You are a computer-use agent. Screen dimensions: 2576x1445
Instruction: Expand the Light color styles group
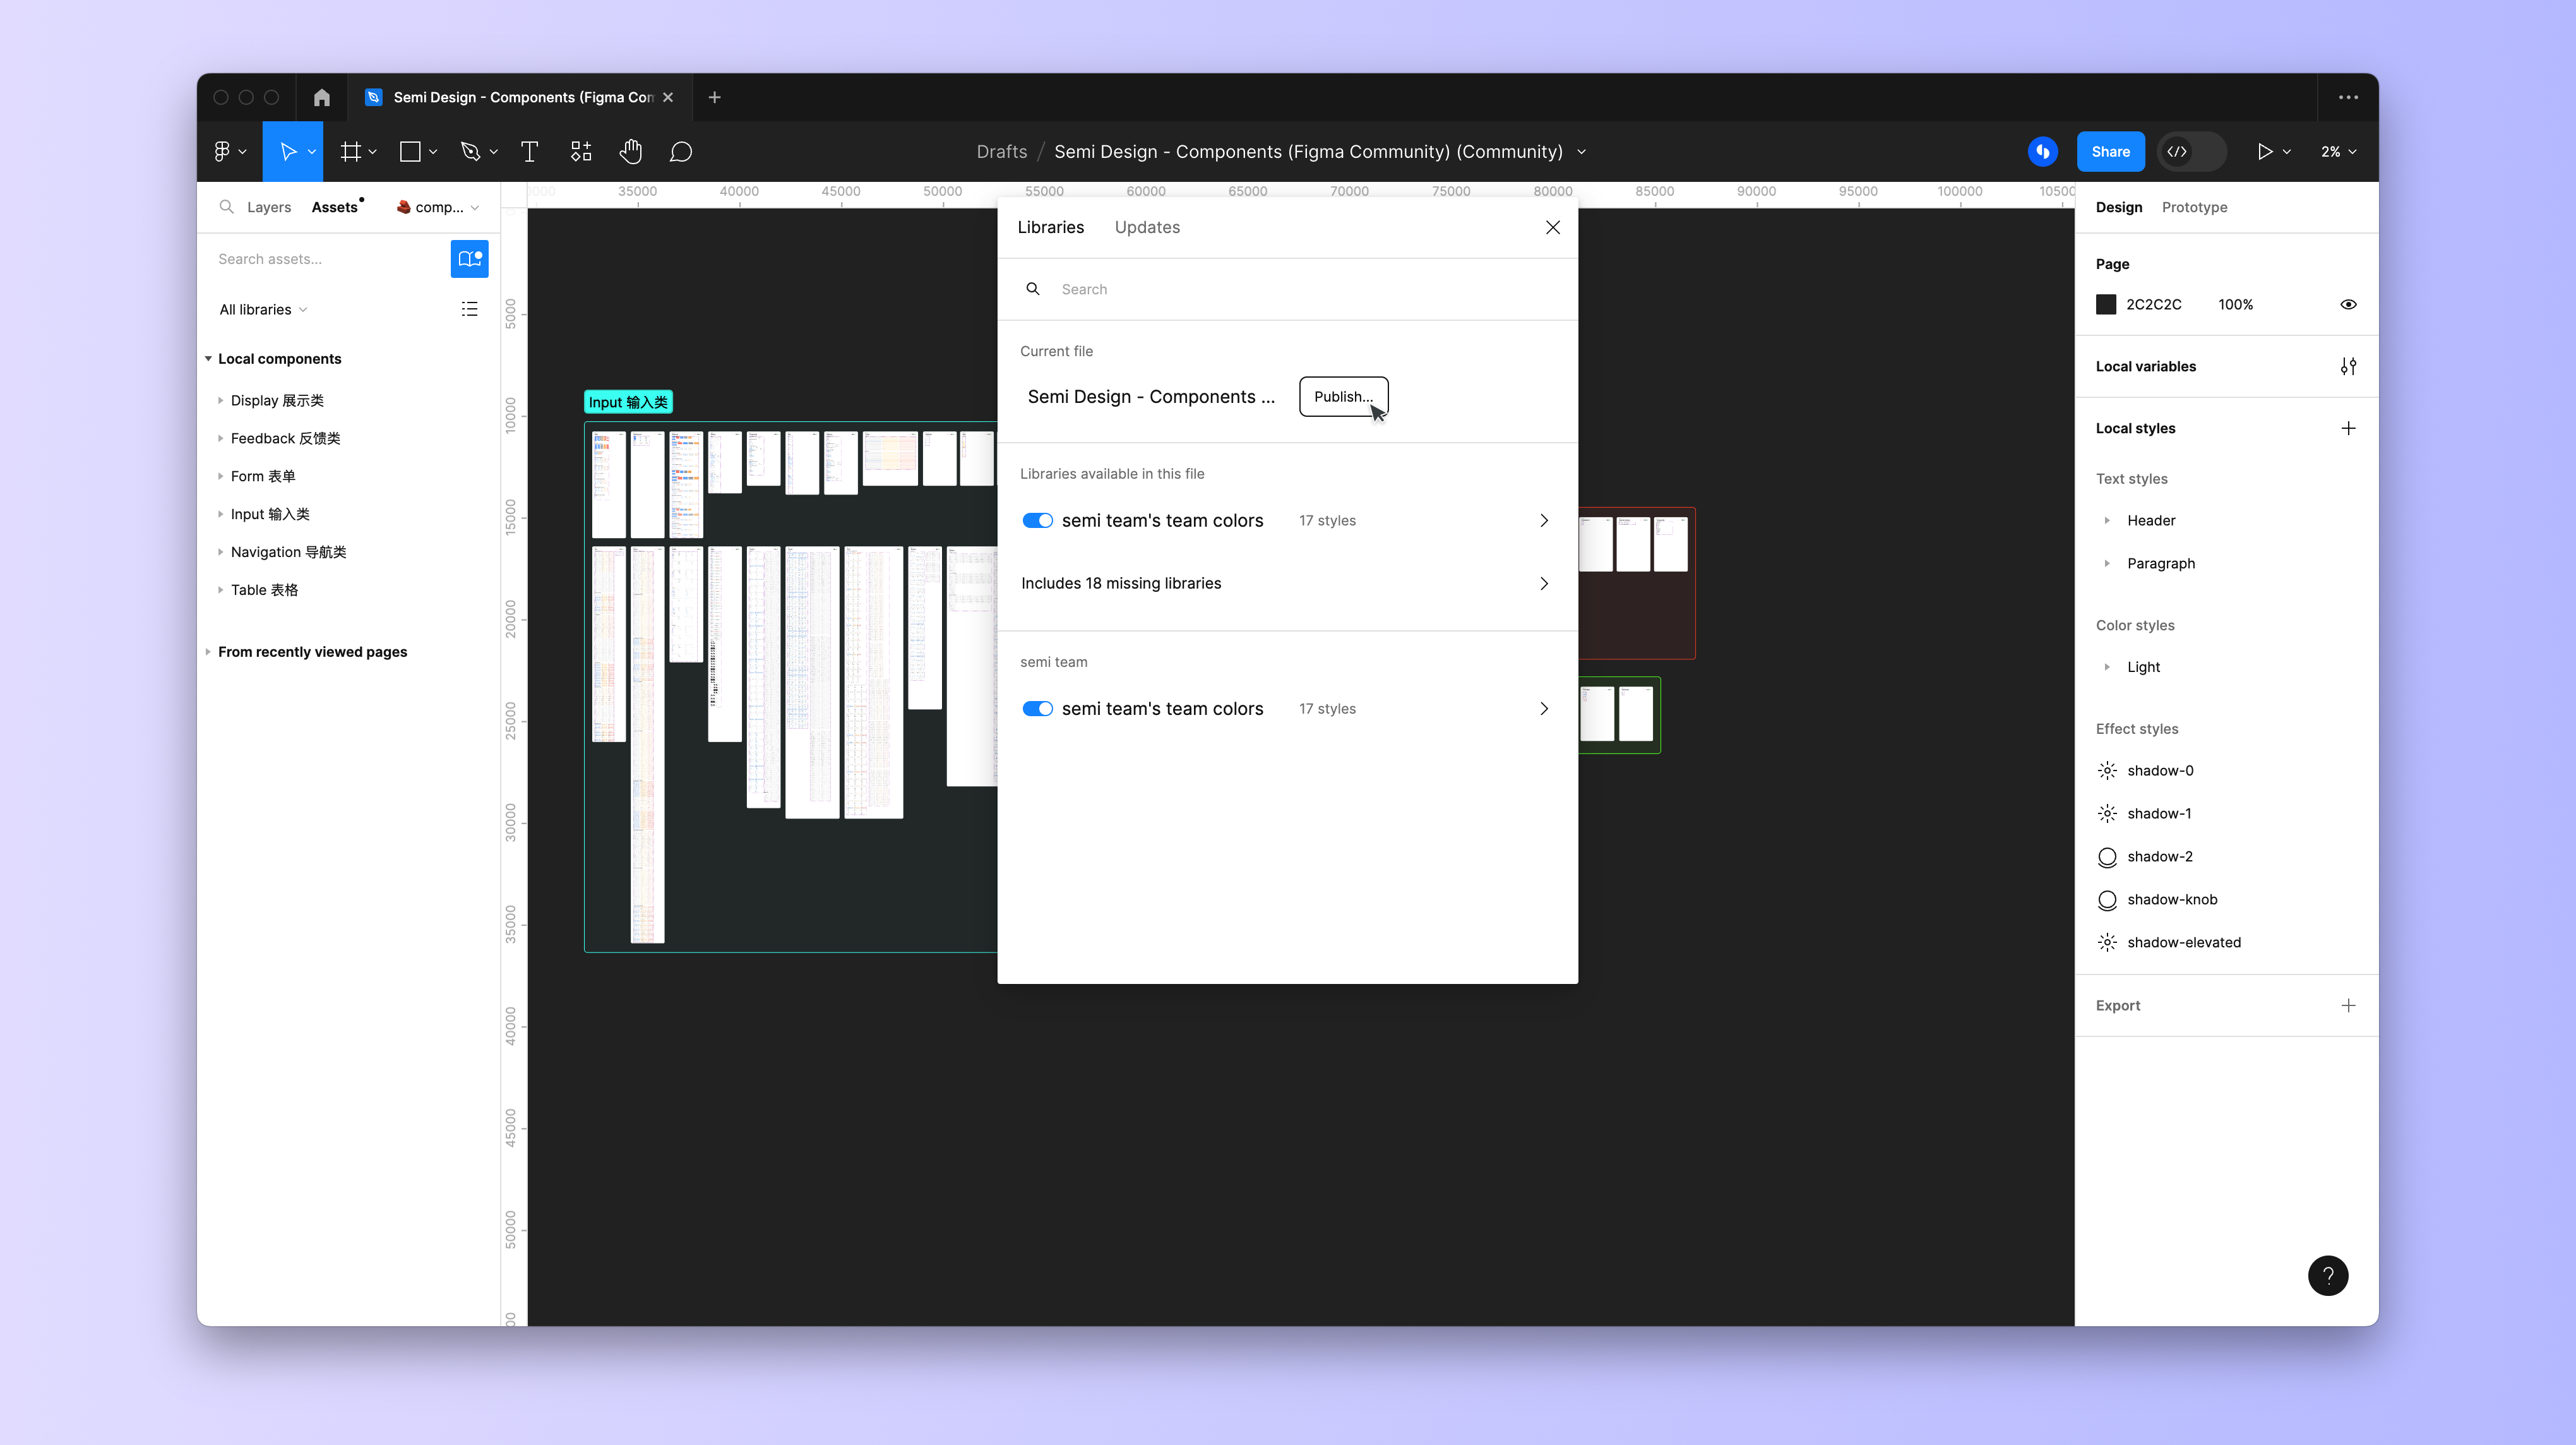2106,667
